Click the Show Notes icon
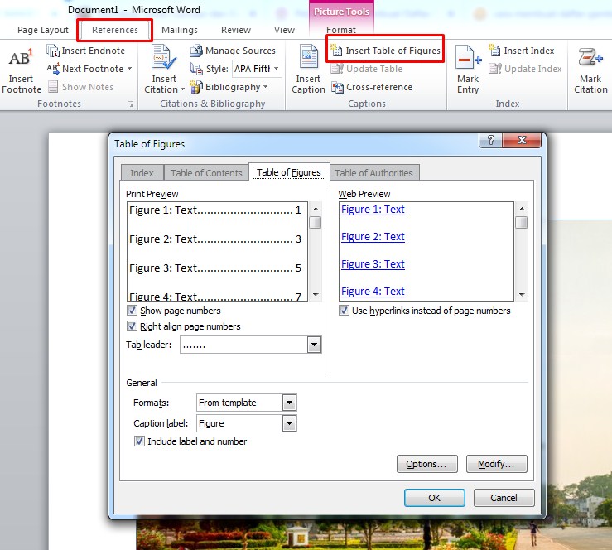The width and height of the screenshot is (612, 550). coord(53,87)
